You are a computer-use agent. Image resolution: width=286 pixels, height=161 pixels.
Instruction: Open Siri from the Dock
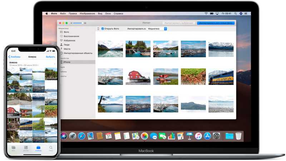click(64, 136)
